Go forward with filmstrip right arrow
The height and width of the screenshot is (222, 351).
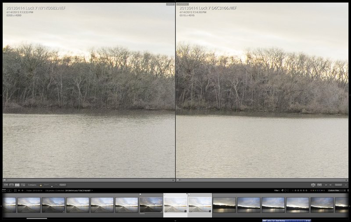tap(22, 190)
